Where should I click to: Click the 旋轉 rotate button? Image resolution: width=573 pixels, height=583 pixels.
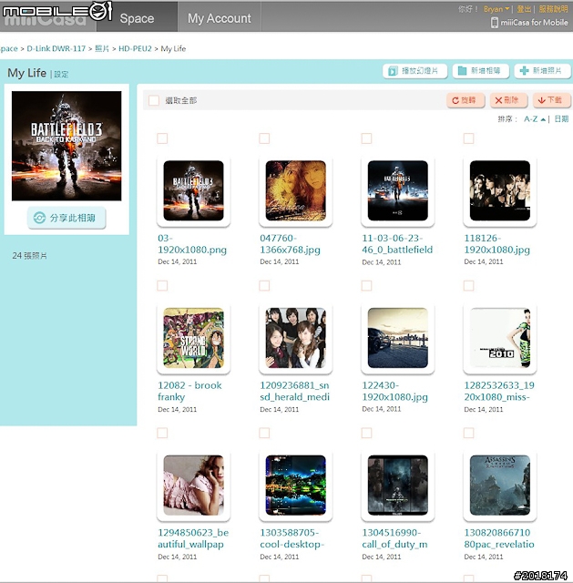(x=466, y=100)
